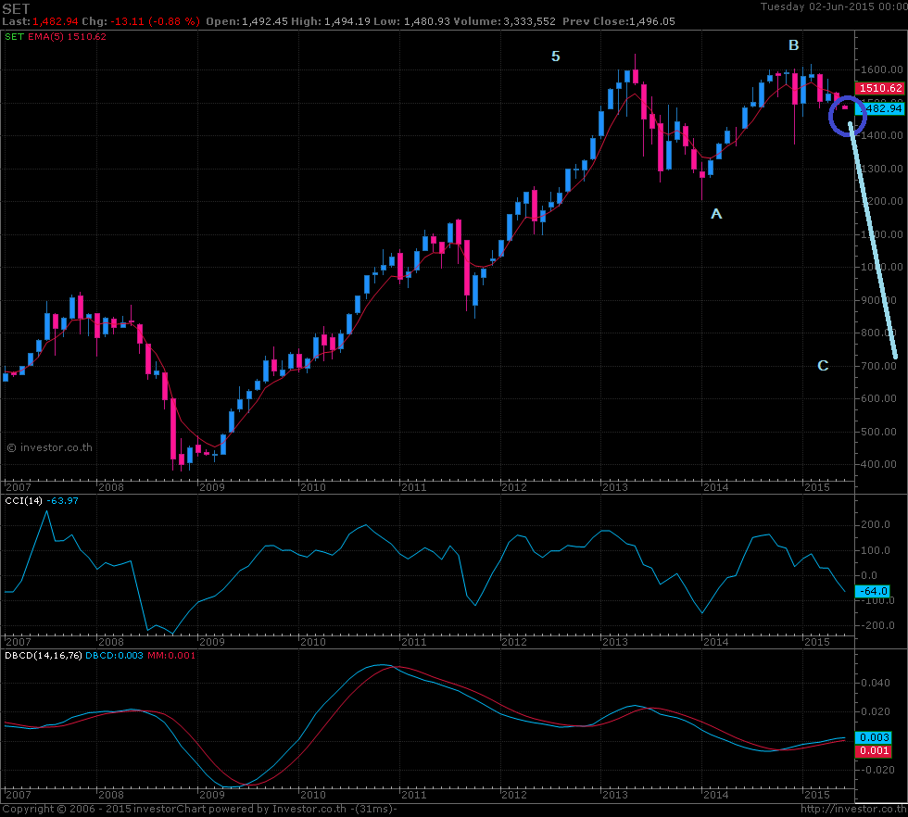Image resolution: width=908 pixels, height=817 pixels.
Task: Select the Prev Close value 1,496.05
Action: (652, 21)
